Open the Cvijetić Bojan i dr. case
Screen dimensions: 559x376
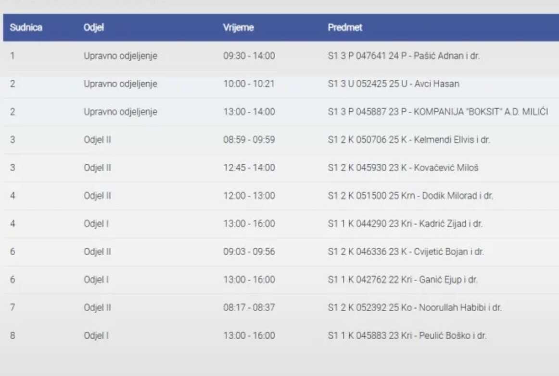click(x=406, y=252)
